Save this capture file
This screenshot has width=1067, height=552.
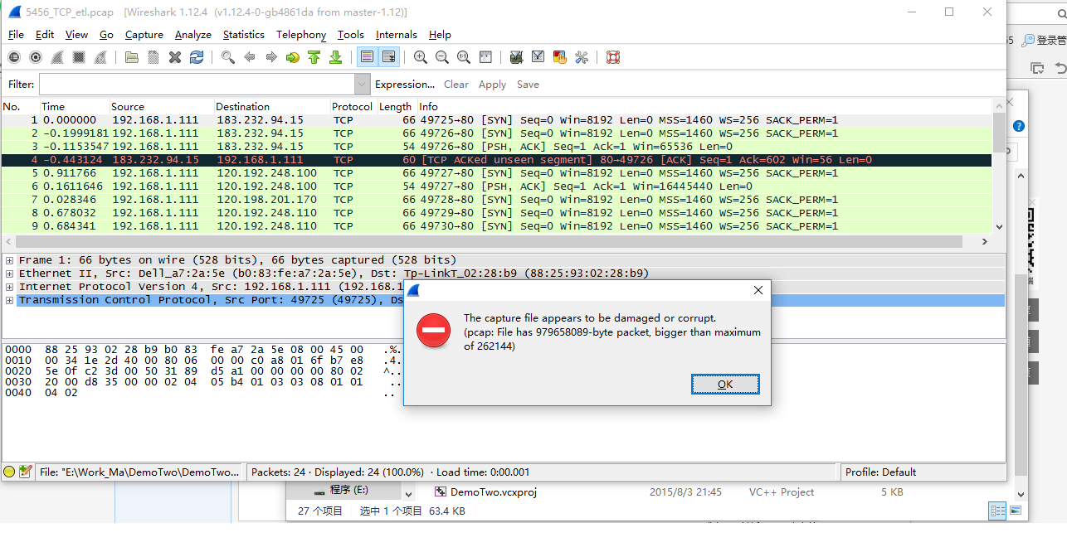pos(153,57)
